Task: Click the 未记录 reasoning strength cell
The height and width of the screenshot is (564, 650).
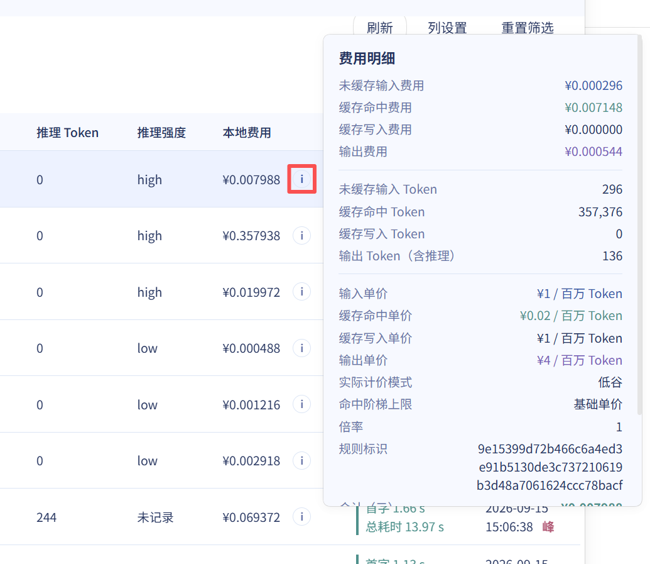Action: point(156,517)
